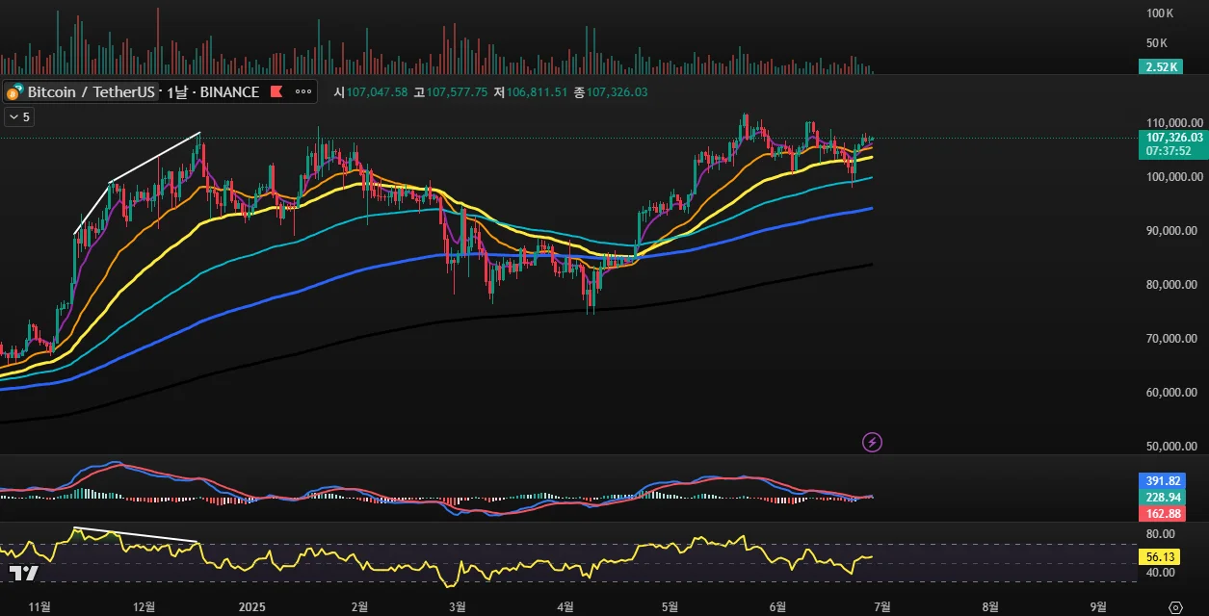This screenshot has height=616, width=1209.
Task: Click the 110,000.00 price axis label
Action: [1173, 123]
